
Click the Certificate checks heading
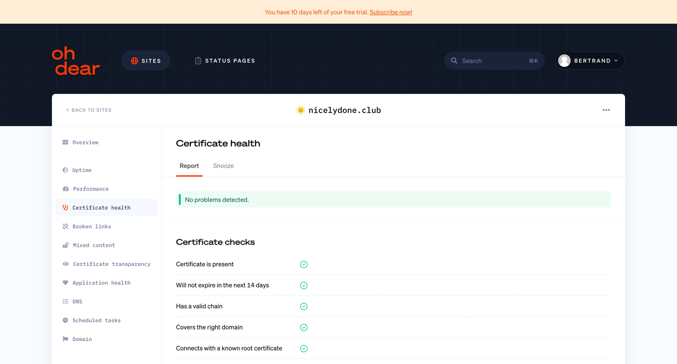[215, 242]
